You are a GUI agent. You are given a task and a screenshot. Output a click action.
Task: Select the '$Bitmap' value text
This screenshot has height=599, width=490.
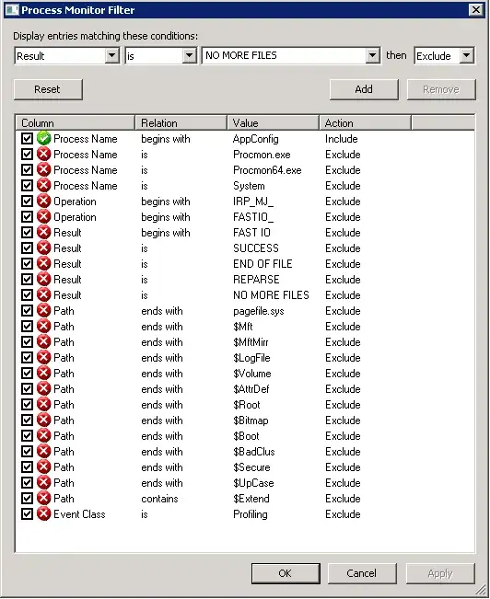pos(251,420)
